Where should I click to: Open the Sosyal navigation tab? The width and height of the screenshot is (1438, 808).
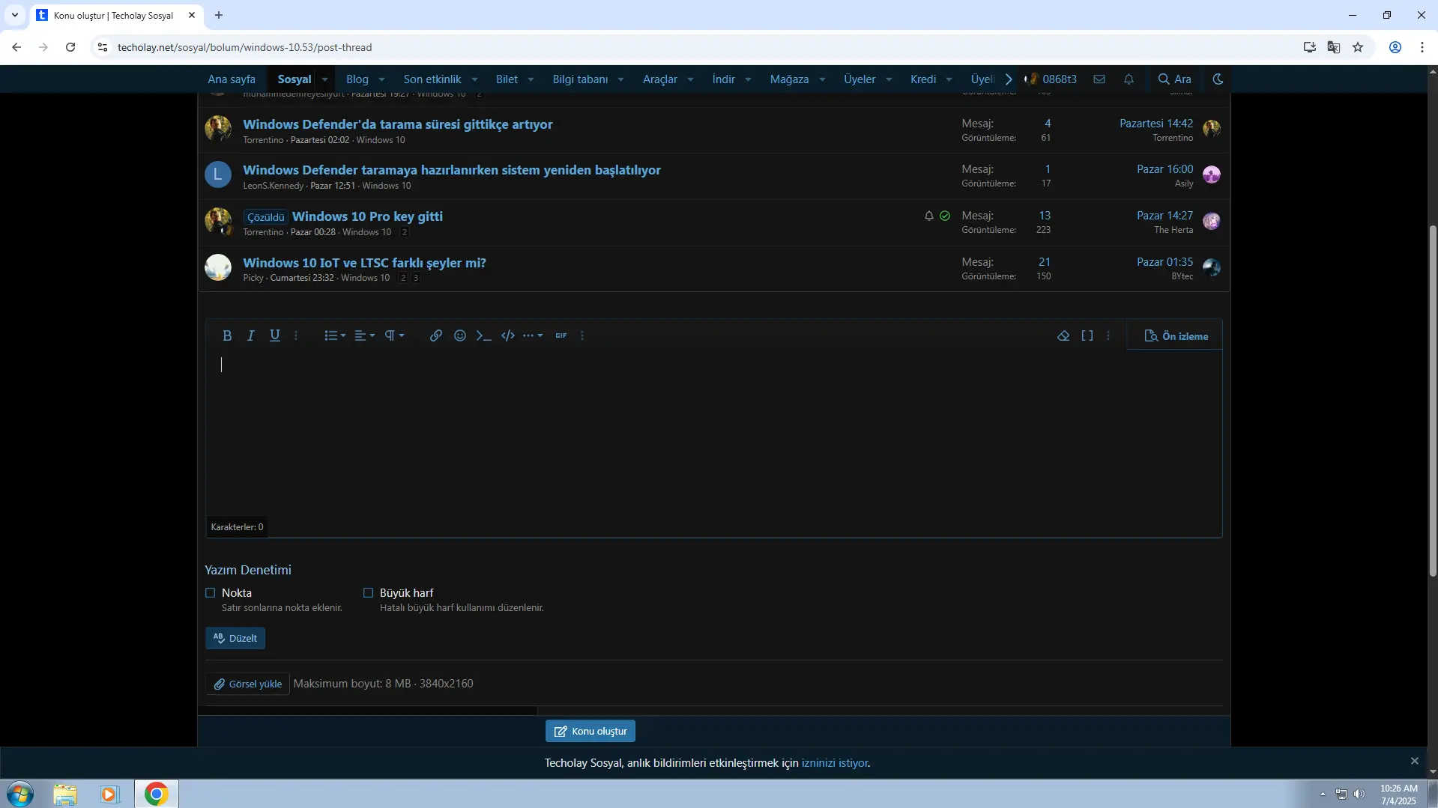(294, 79)
